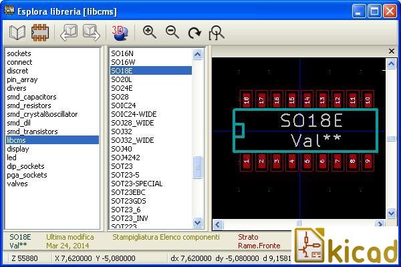Image resolution: width=401 pixels, height=267 pixels.
Task: Select the SO16N footprint entry
Action: 122,53
